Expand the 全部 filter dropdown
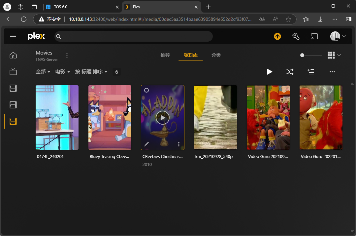Image resolution: width=356 pixels, height=236 pixels. (x=43, y=72)
